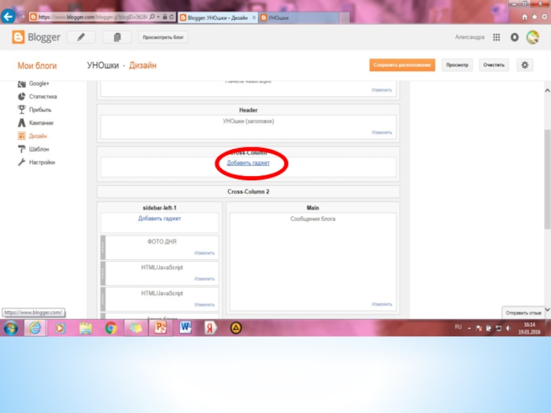Image resolution: width=551 pixels, height=413 pixels.
Task: Click the Blogger logo
Action: [x=37, y=37]
